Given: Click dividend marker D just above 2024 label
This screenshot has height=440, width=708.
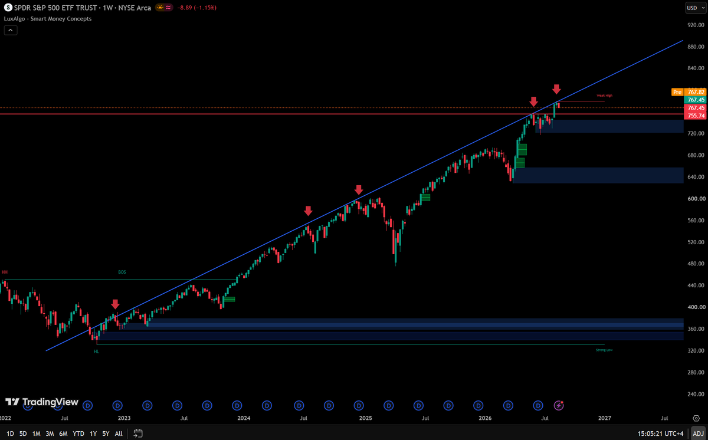Looking at the screenshot, I should 237,405.
